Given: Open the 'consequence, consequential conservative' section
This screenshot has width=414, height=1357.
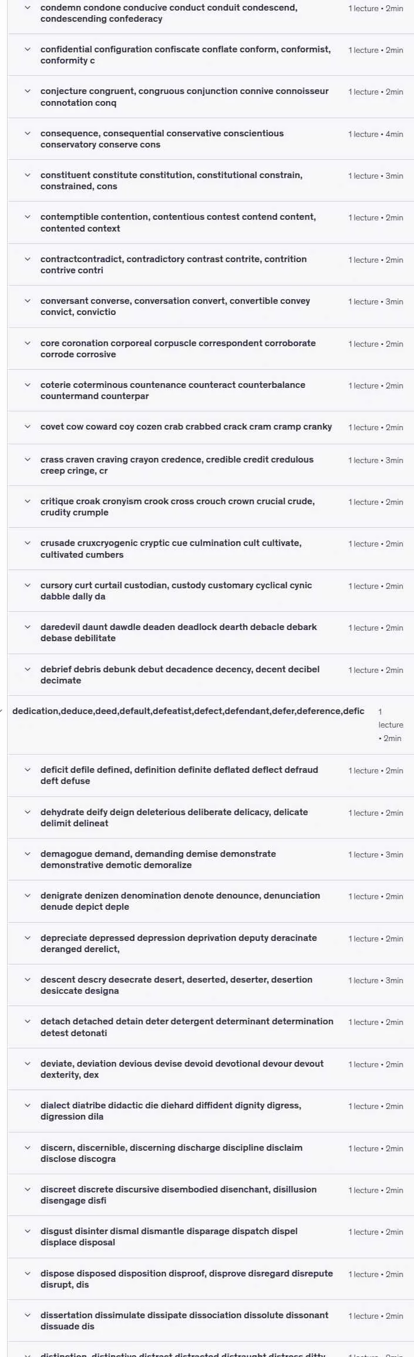Looking at the screenshot, I should tap(211, 139).
